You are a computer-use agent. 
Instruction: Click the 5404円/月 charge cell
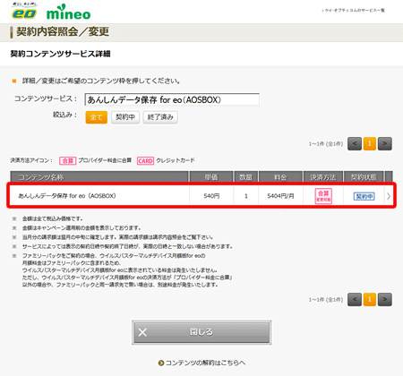tap(280, 196)
